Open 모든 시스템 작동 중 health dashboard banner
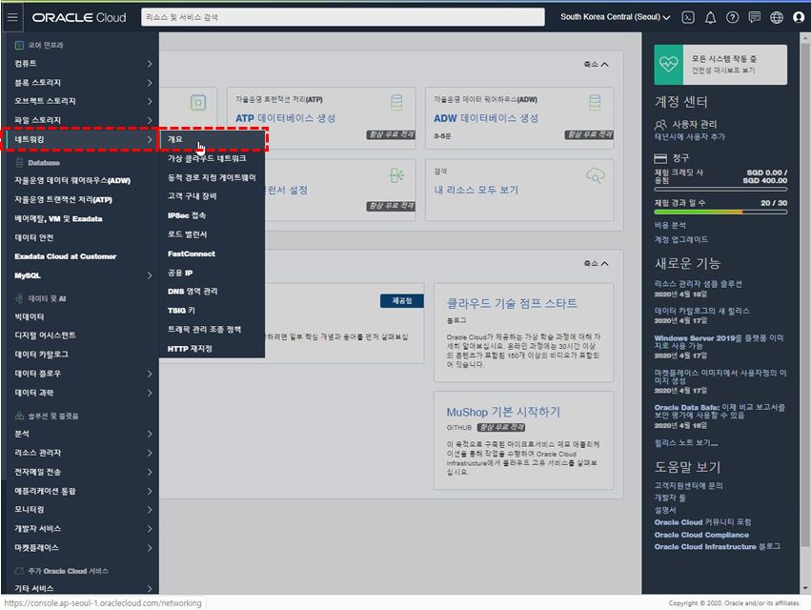The height and width of the screenshot is (610, 811). (x=720, y=65)
